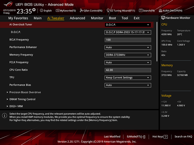Click the ROG logo icon
This screenshot has width=194, height=145.
[8, 4]
